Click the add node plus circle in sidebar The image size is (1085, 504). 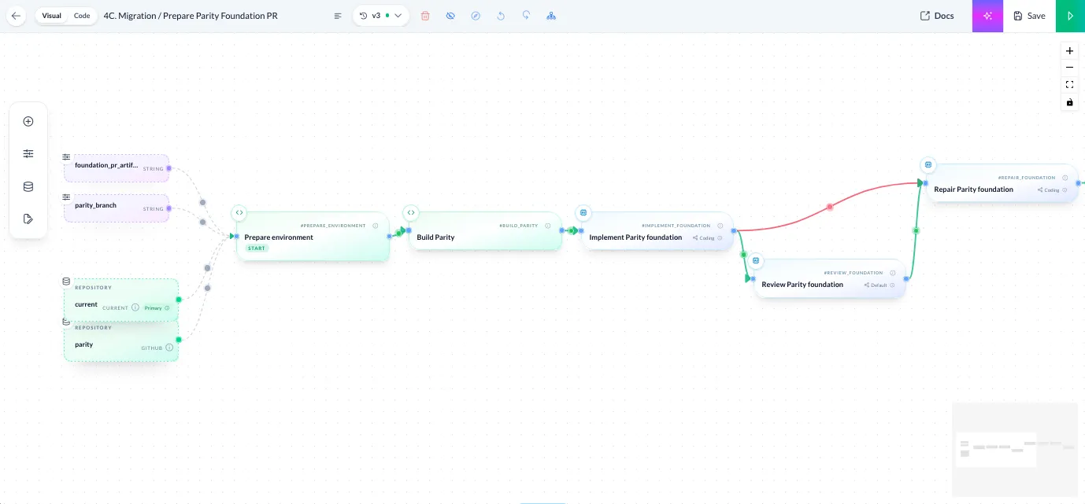point(28,121)
